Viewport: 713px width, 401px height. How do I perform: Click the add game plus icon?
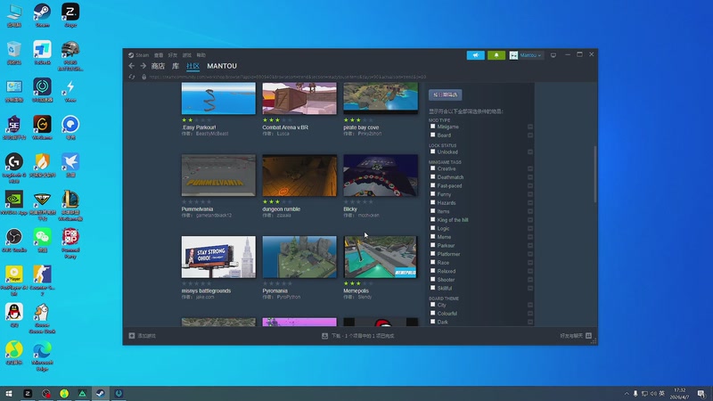point(132,336)
